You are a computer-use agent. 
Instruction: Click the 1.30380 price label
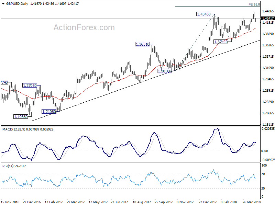point(164,71)
